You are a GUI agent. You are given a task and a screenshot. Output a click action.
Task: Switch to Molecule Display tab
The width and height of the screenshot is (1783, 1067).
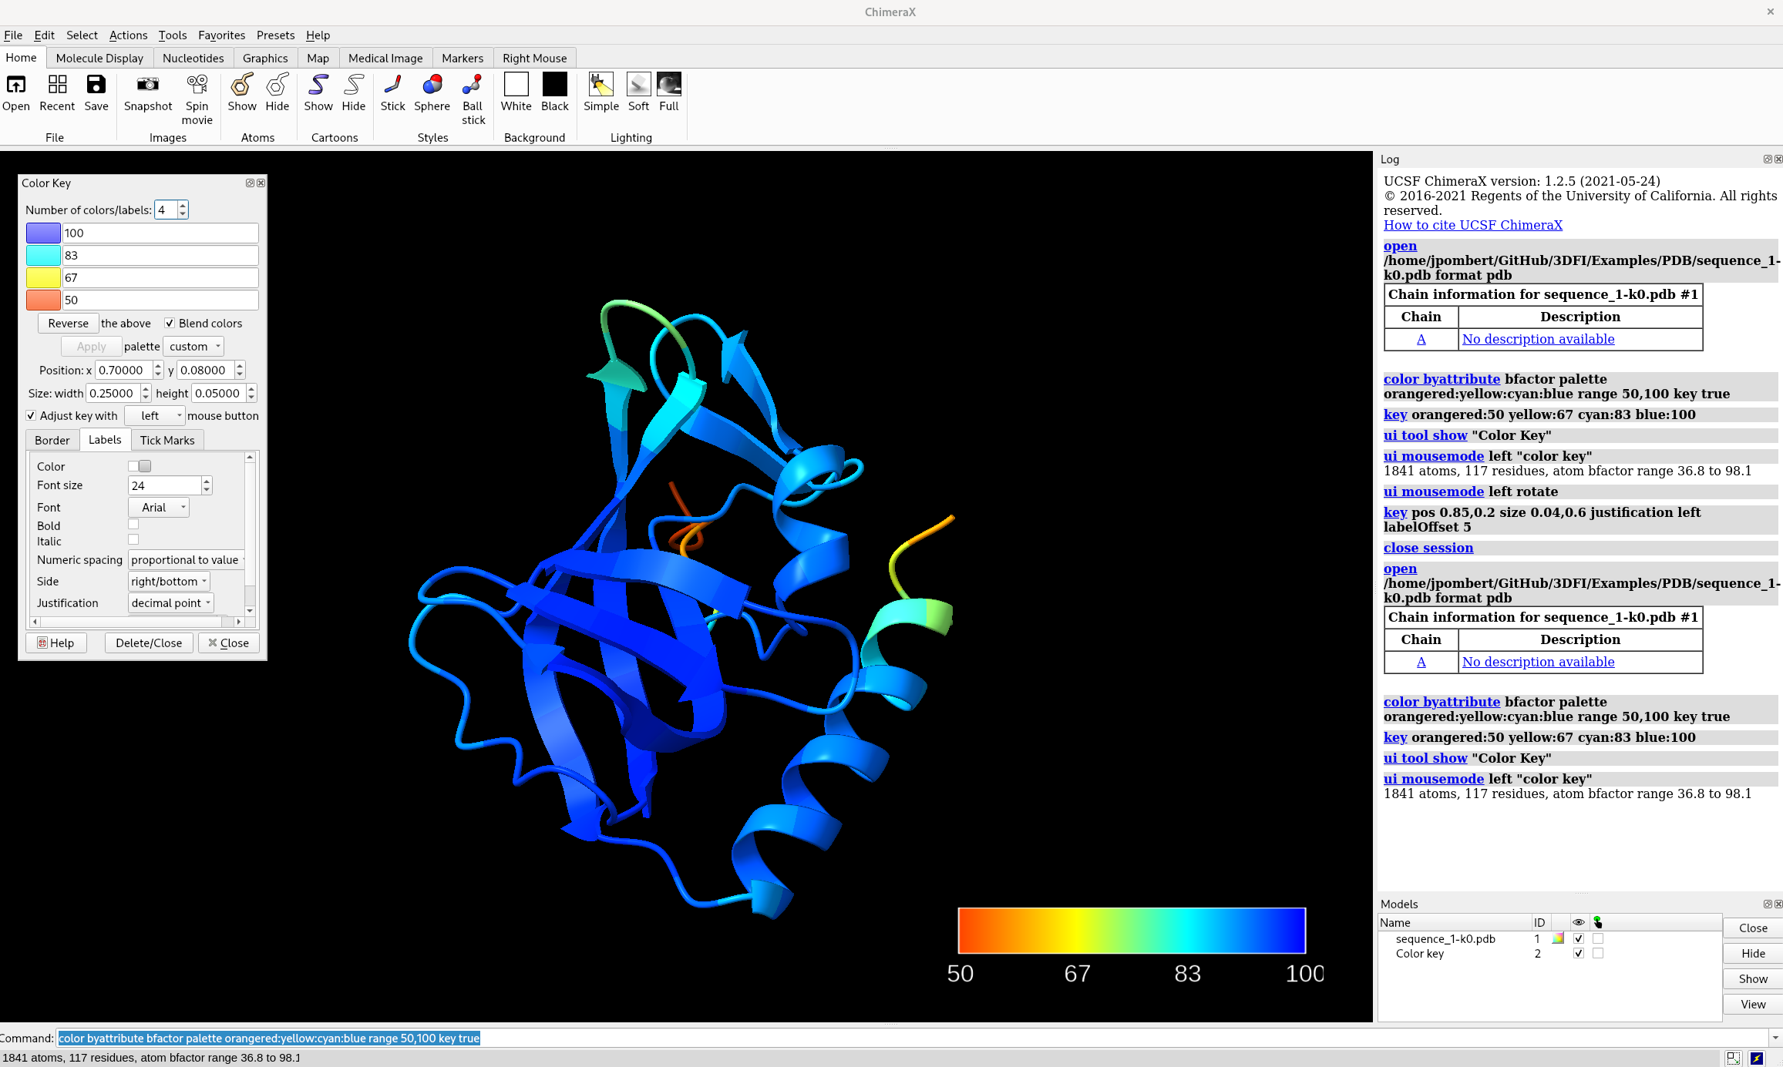(99, 58)
